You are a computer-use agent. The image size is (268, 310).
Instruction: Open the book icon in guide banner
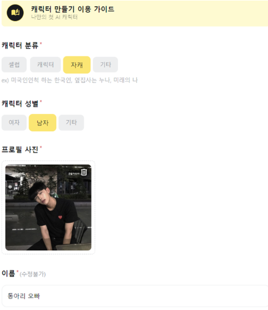click(15, 13)
